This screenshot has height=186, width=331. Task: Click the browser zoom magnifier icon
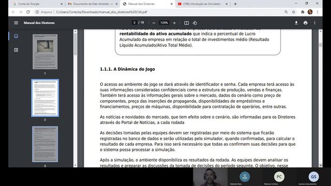coord(286,12)
